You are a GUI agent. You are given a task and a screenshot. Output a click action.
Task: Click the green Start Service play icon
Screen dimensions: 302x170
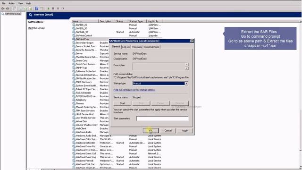coord(49,8)
